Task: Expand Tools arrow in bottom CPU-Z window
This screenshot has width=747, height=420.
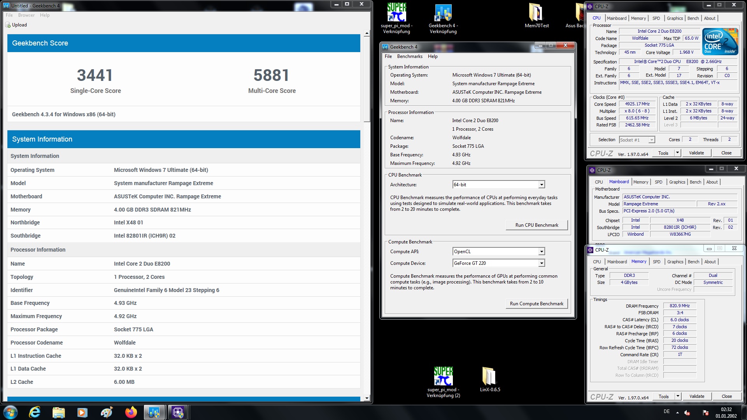Action: (678, 396)
